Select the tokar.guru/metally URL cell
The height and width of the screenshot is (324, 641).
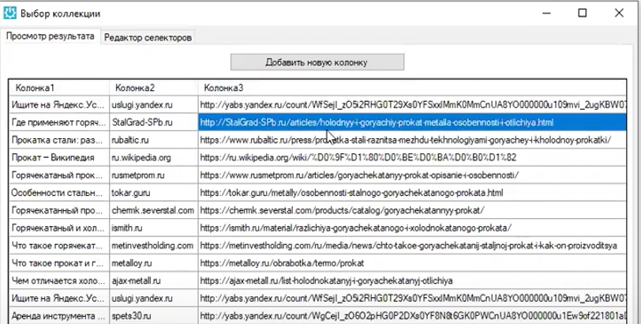(412, 193)
